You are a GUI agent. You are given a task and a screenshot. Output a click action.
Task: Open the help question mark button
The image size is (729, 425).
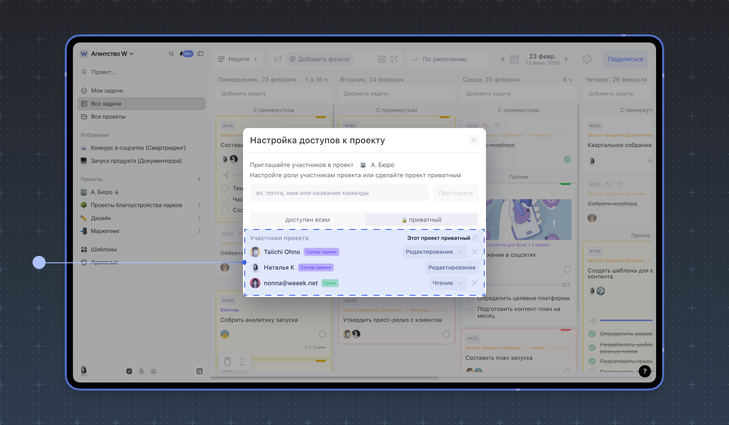(645, 371)
